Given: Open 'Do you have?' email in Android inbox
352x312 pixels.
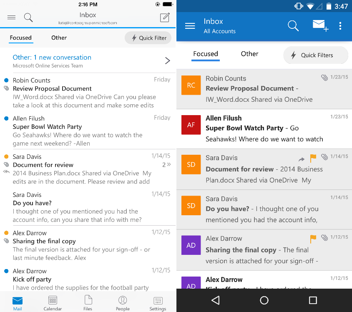Looking at the screenshot, I should pos(264,209).
